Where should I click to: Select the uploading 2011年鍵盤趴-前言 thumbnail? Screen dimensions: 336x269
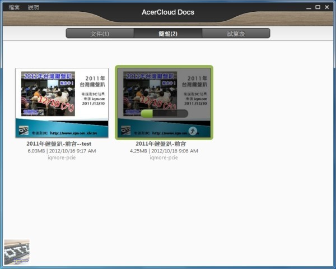click(x=164, y=103)
